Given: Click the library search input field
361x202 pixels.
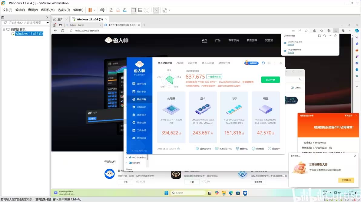Looking at the screenshot, I should tap(25, 23).
